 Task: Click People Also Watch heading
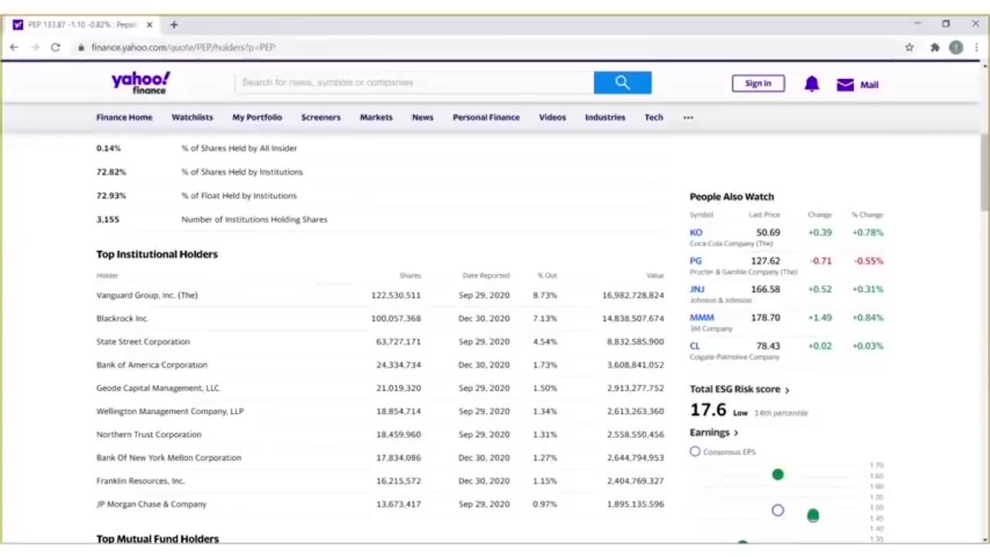pyautogui.click(x=732, y=196)
